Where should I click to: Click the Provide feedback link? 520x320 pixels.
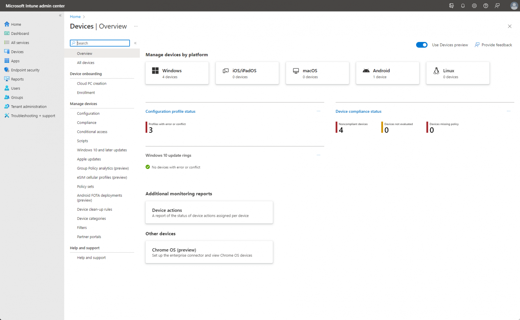coord(493,45)
